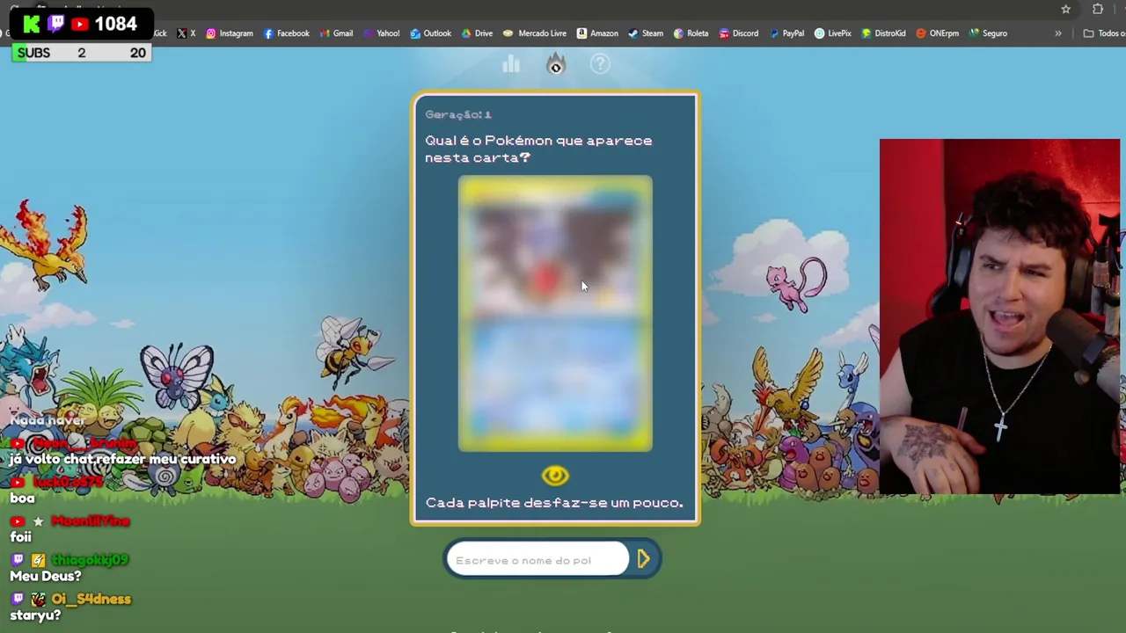Screen dimensions: 1126x633
Task: Focus the Pokémon name input field
Action: coord(537,560)
